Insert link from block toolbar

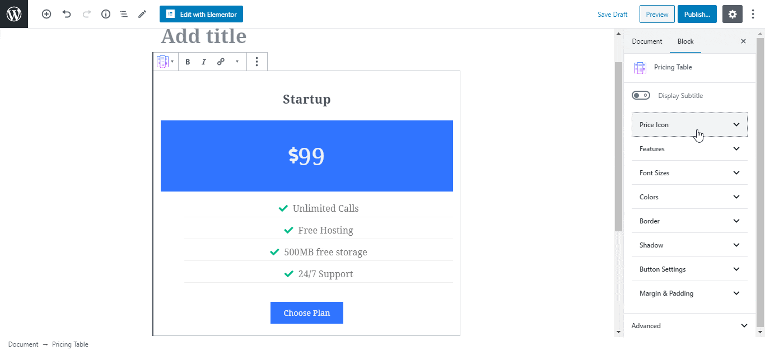pos(221,62)
